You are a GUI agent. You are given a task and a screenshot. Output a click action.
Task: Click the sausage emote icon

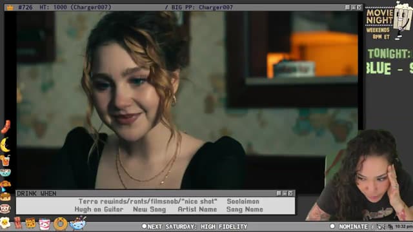(6, 127)
